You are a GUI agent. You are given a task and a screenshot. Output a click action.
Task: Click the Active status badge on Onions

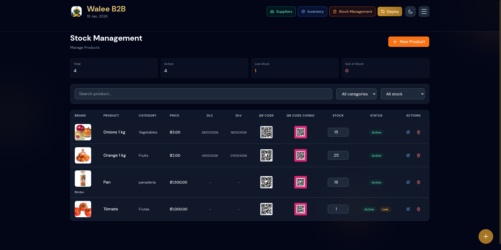pos(376,132)
